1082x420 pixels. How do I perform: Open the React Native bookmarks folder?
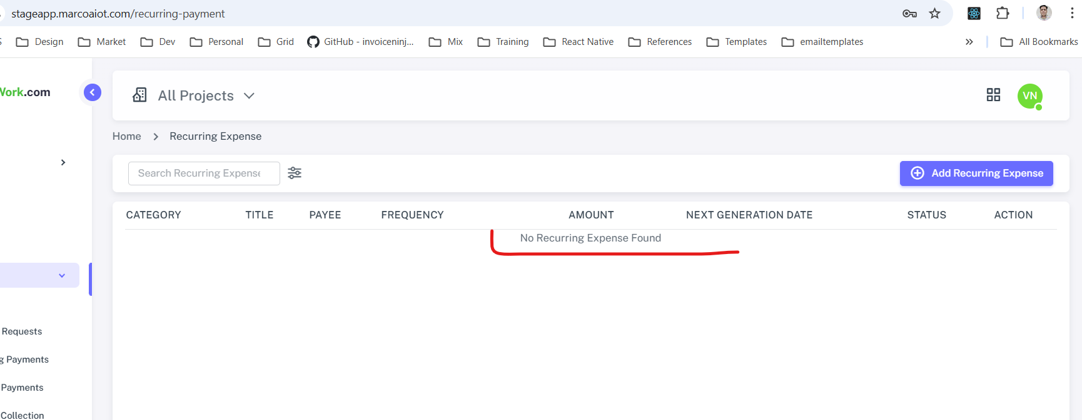579,42
